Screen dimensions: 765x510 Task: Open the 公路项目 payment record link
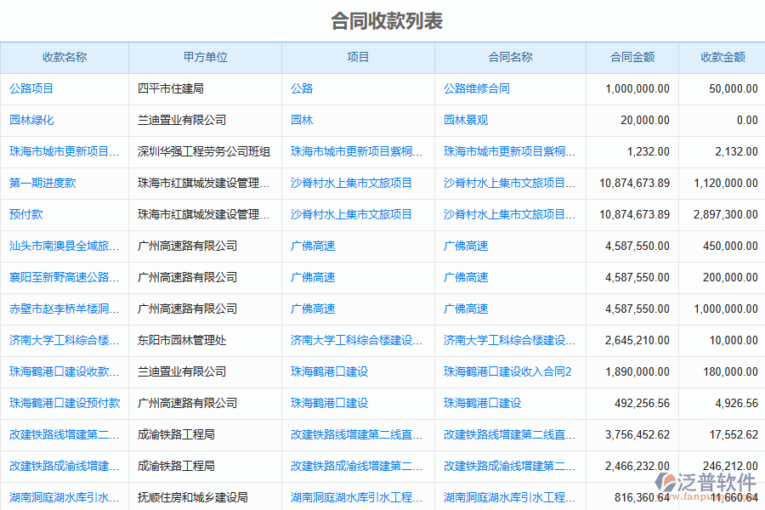click(x=31, y=88)
